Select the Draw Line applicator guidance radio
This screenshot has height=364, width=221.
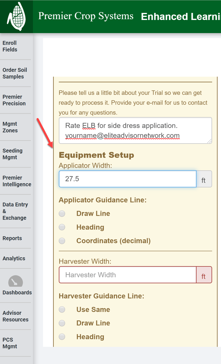[x=62, y=213]
